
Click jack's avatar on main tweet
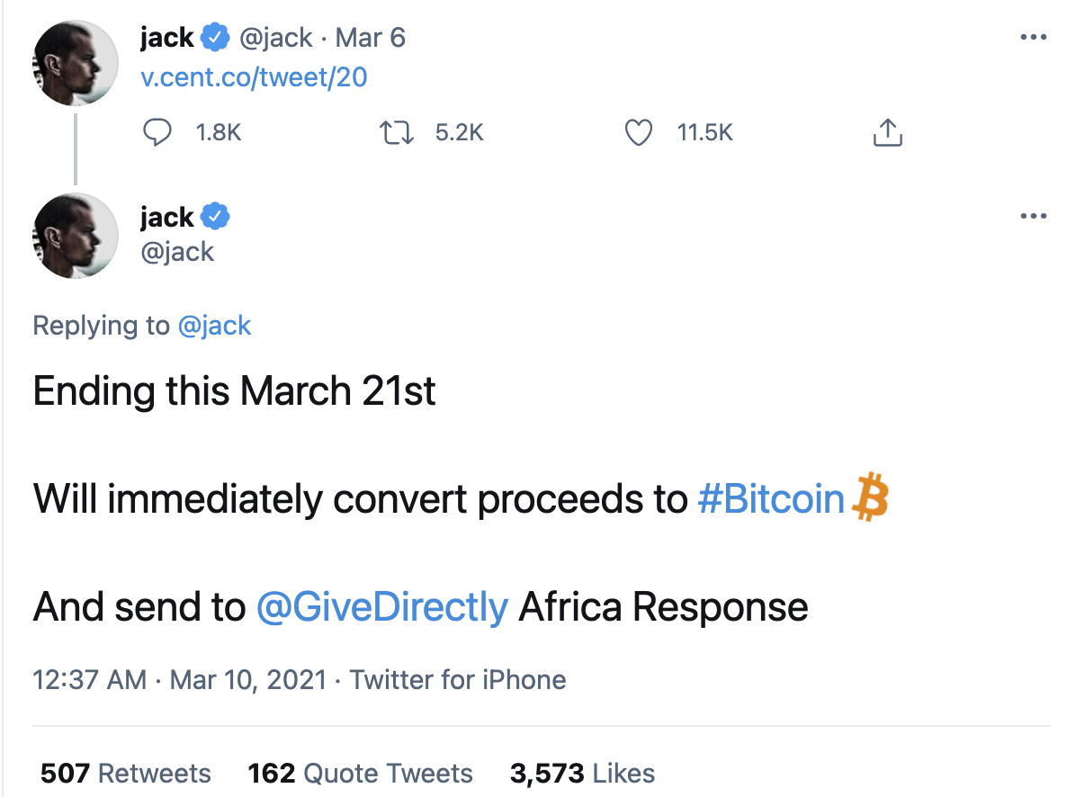(76, 235)
